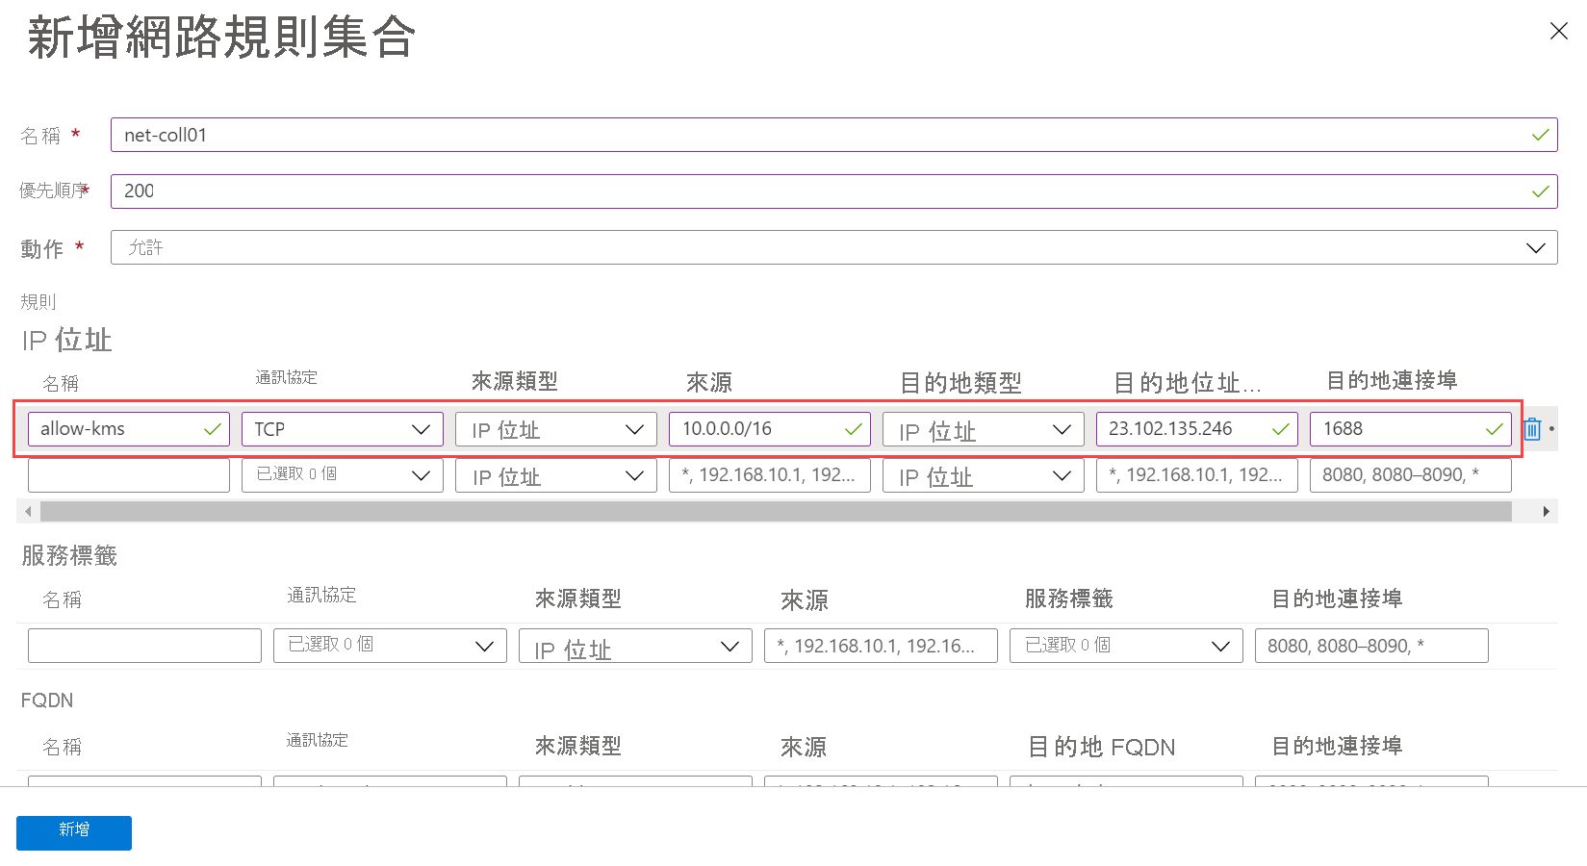
Task: Open second IP row 來源類型 dropdown
Action: tap(556, 475)
